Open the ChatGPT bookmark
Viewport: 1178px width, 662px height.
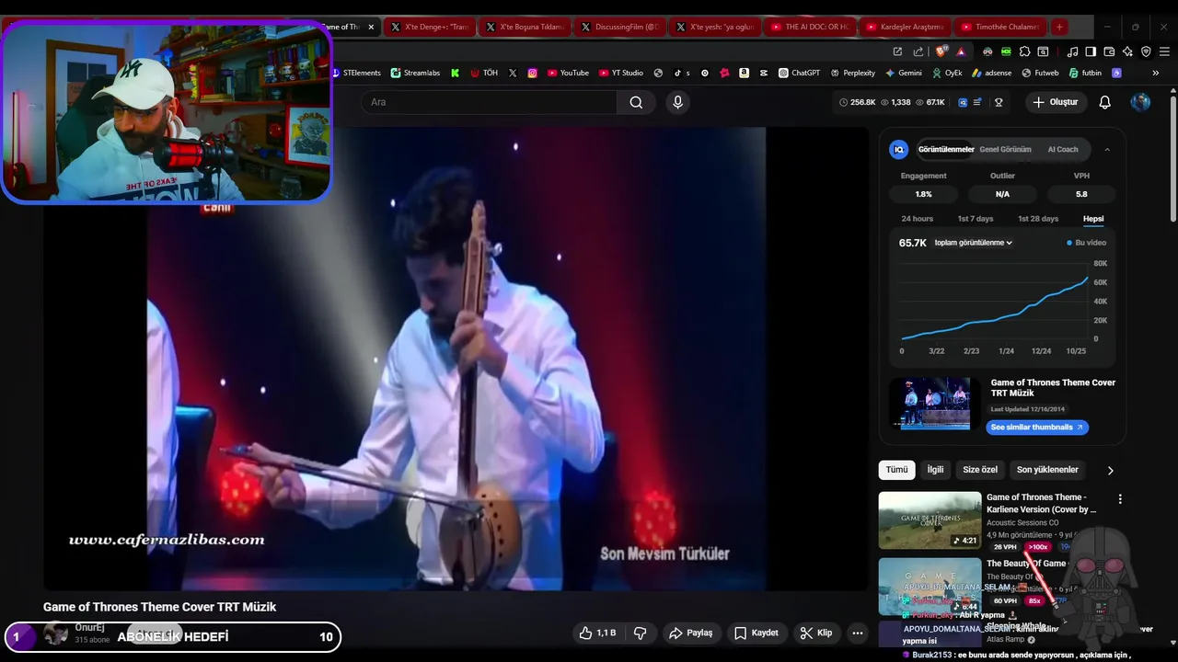point(799,73)
